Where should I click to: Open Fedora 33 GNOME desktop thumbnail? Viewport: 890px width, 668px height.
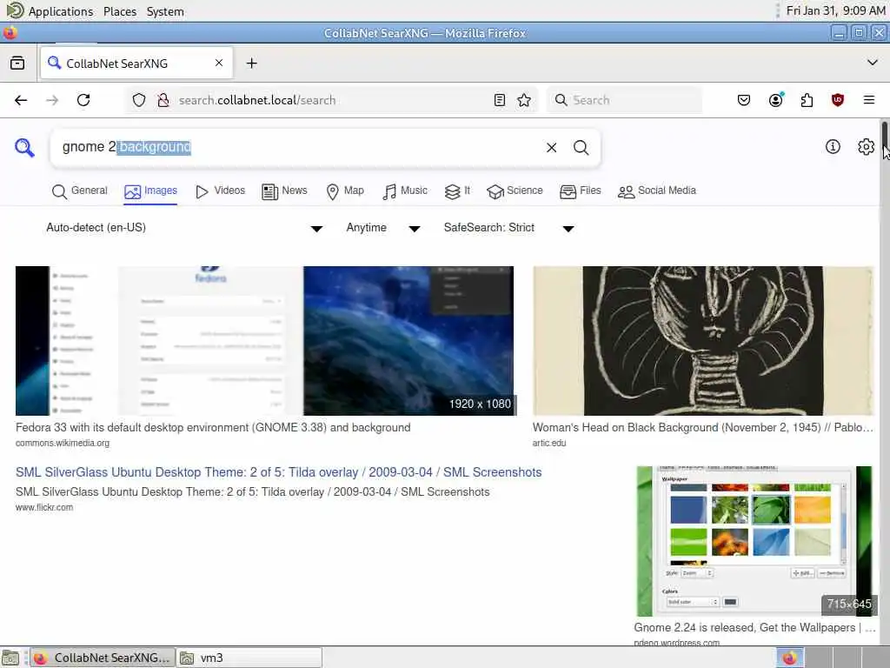click(264, 341)
